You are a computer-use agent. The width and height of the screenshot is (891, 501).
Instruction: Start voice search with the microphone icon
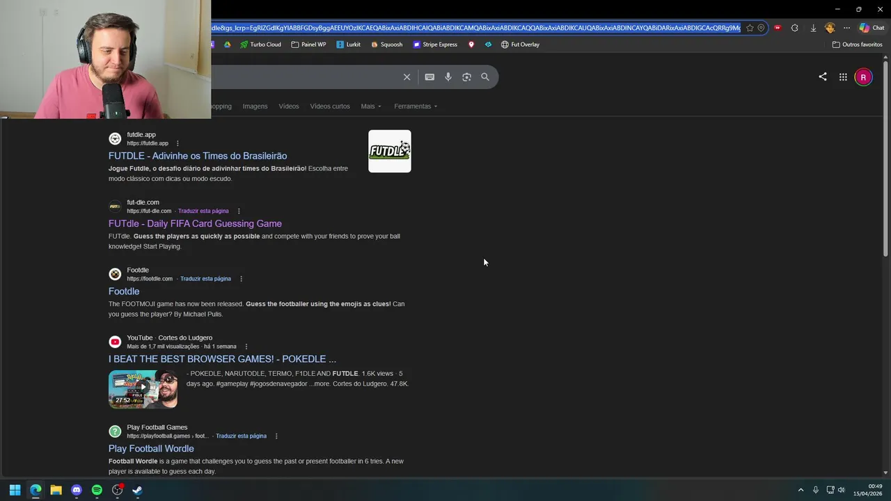click(x=448, y=77)
